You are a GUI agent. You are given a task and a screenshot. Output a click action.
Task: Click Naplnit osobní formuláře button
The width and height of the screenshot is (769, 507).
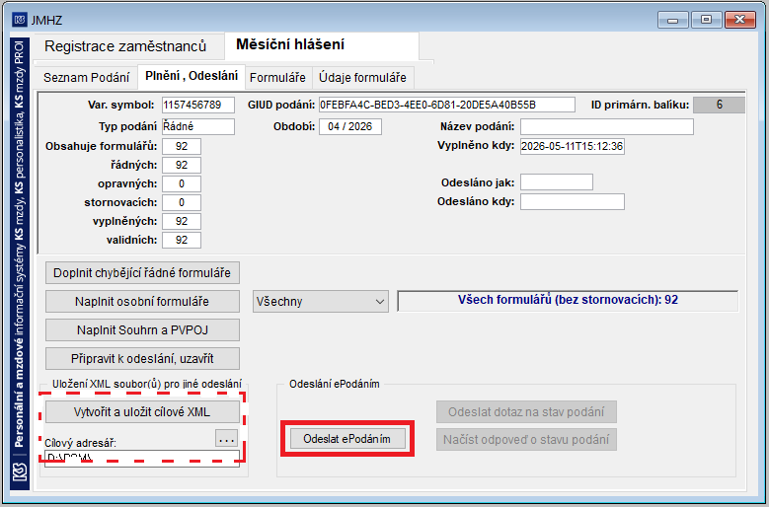click(x=142, y=301)
